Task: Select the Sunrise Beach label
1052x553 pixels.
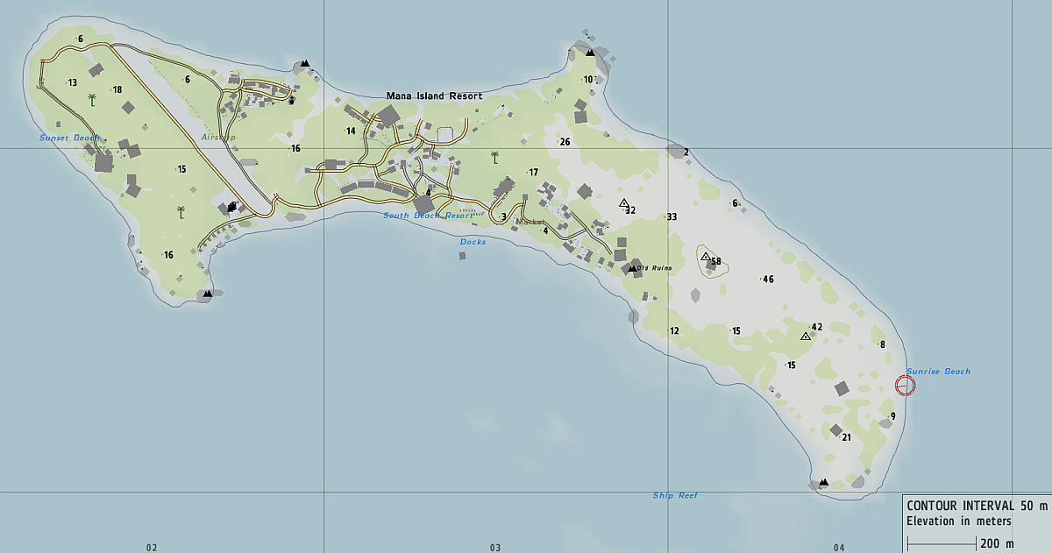Action: [x=939, y=372]
